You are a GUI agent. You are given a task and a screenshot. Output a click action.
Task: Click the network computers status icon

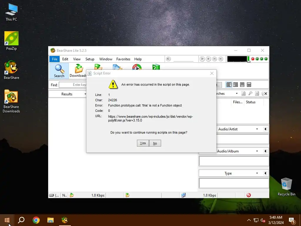pyautogui.click(x=183, y=195)
